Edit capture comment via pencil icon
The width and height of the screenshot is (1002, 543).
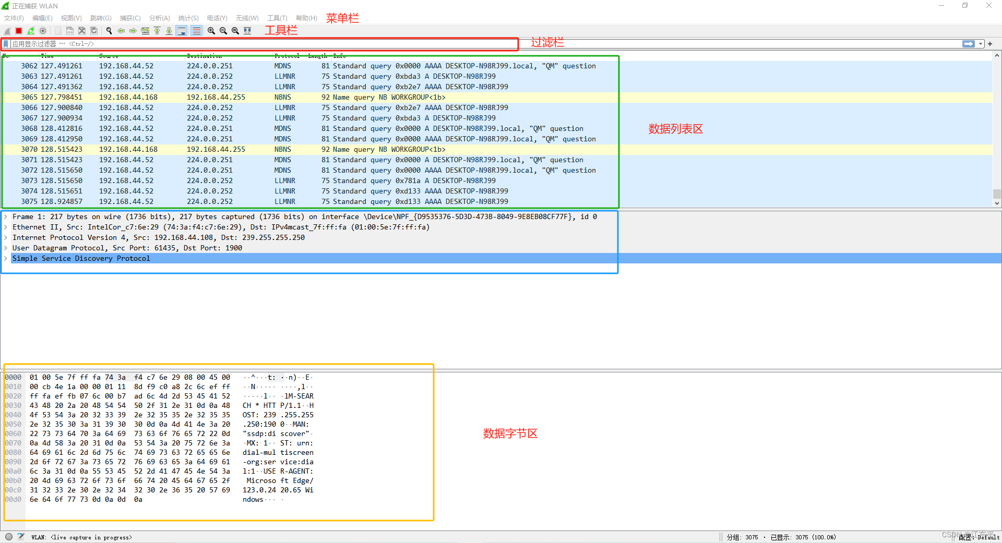click(20, 537)
